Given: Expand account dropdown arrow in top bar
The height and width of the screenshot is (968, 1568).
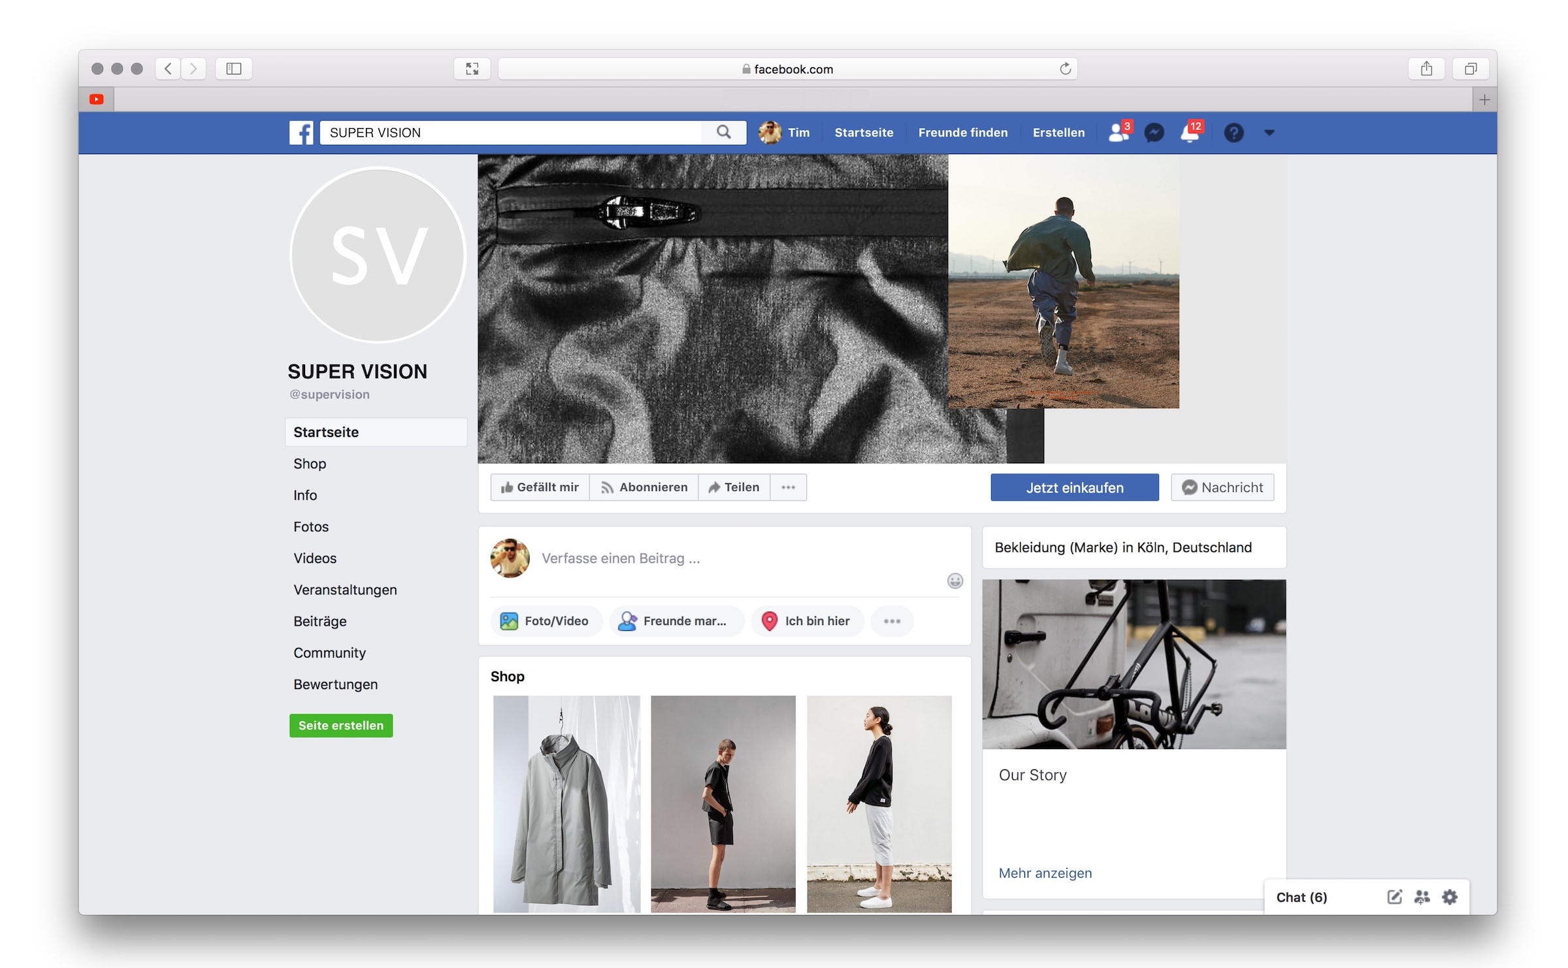Looking at the screenshot, I should click(x=1269, y=133).
